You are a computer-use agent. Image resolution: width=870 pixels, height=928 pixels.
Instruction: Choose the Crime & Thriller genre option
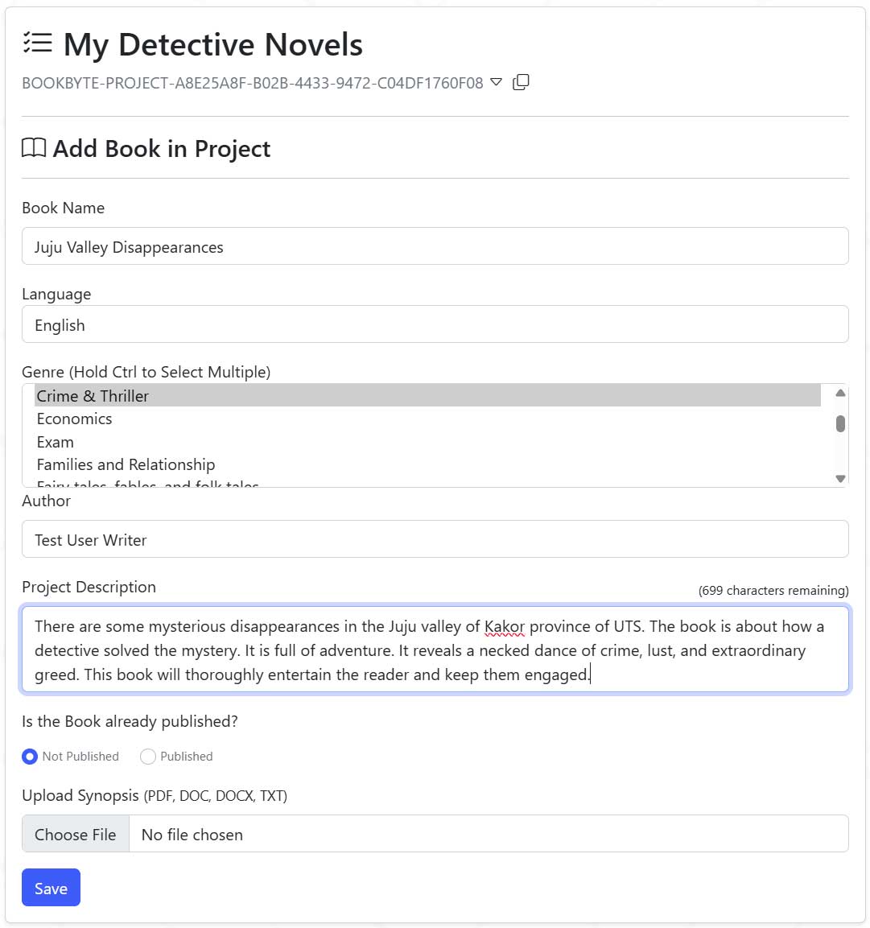tap(93, 396)
